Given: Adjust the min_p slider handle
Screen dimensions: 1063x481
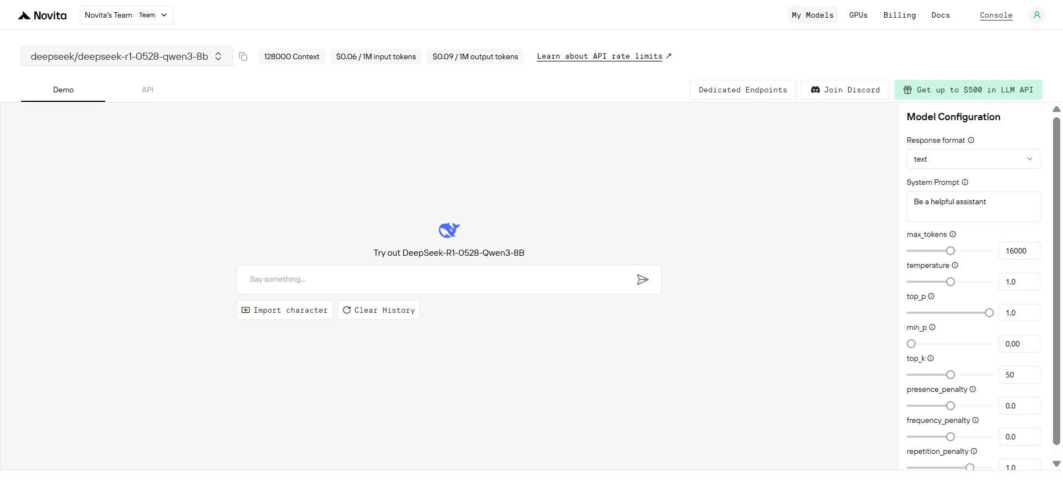Looking at the screenshot, I should [911, 344].
